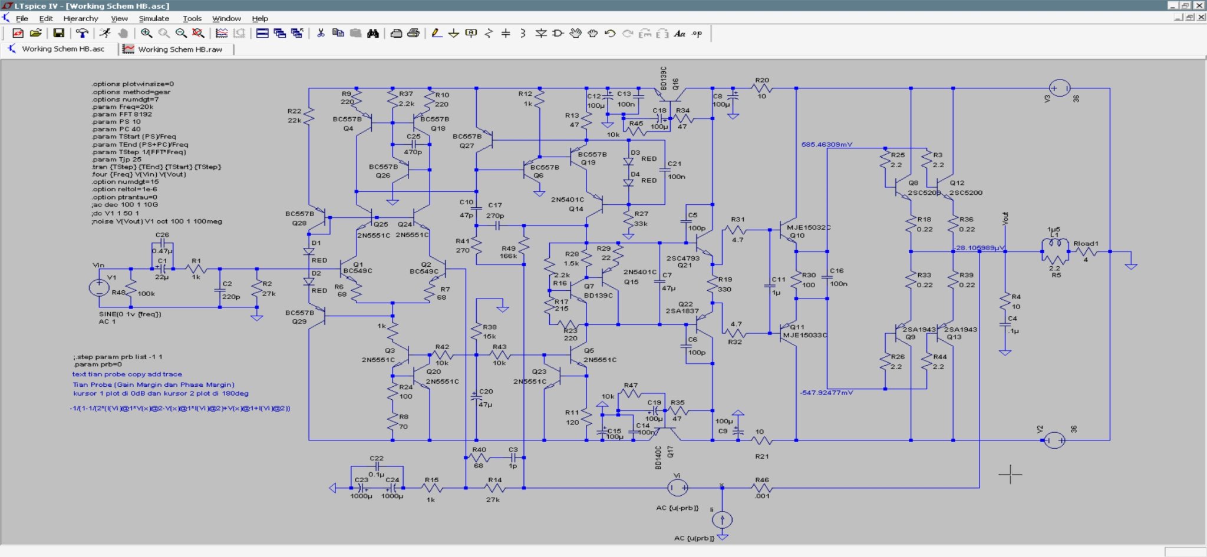Select the SPICE directive '.op' tool
Image resolution: width=1207 pixels, height=557 pixels.
[x=697, y=34]
